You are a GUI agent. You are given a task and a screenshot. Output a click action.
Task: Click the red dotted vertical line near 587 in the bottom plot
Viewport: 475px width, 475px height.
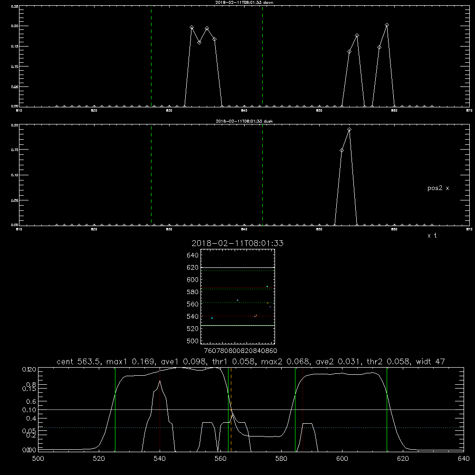[x=303, y=409]
